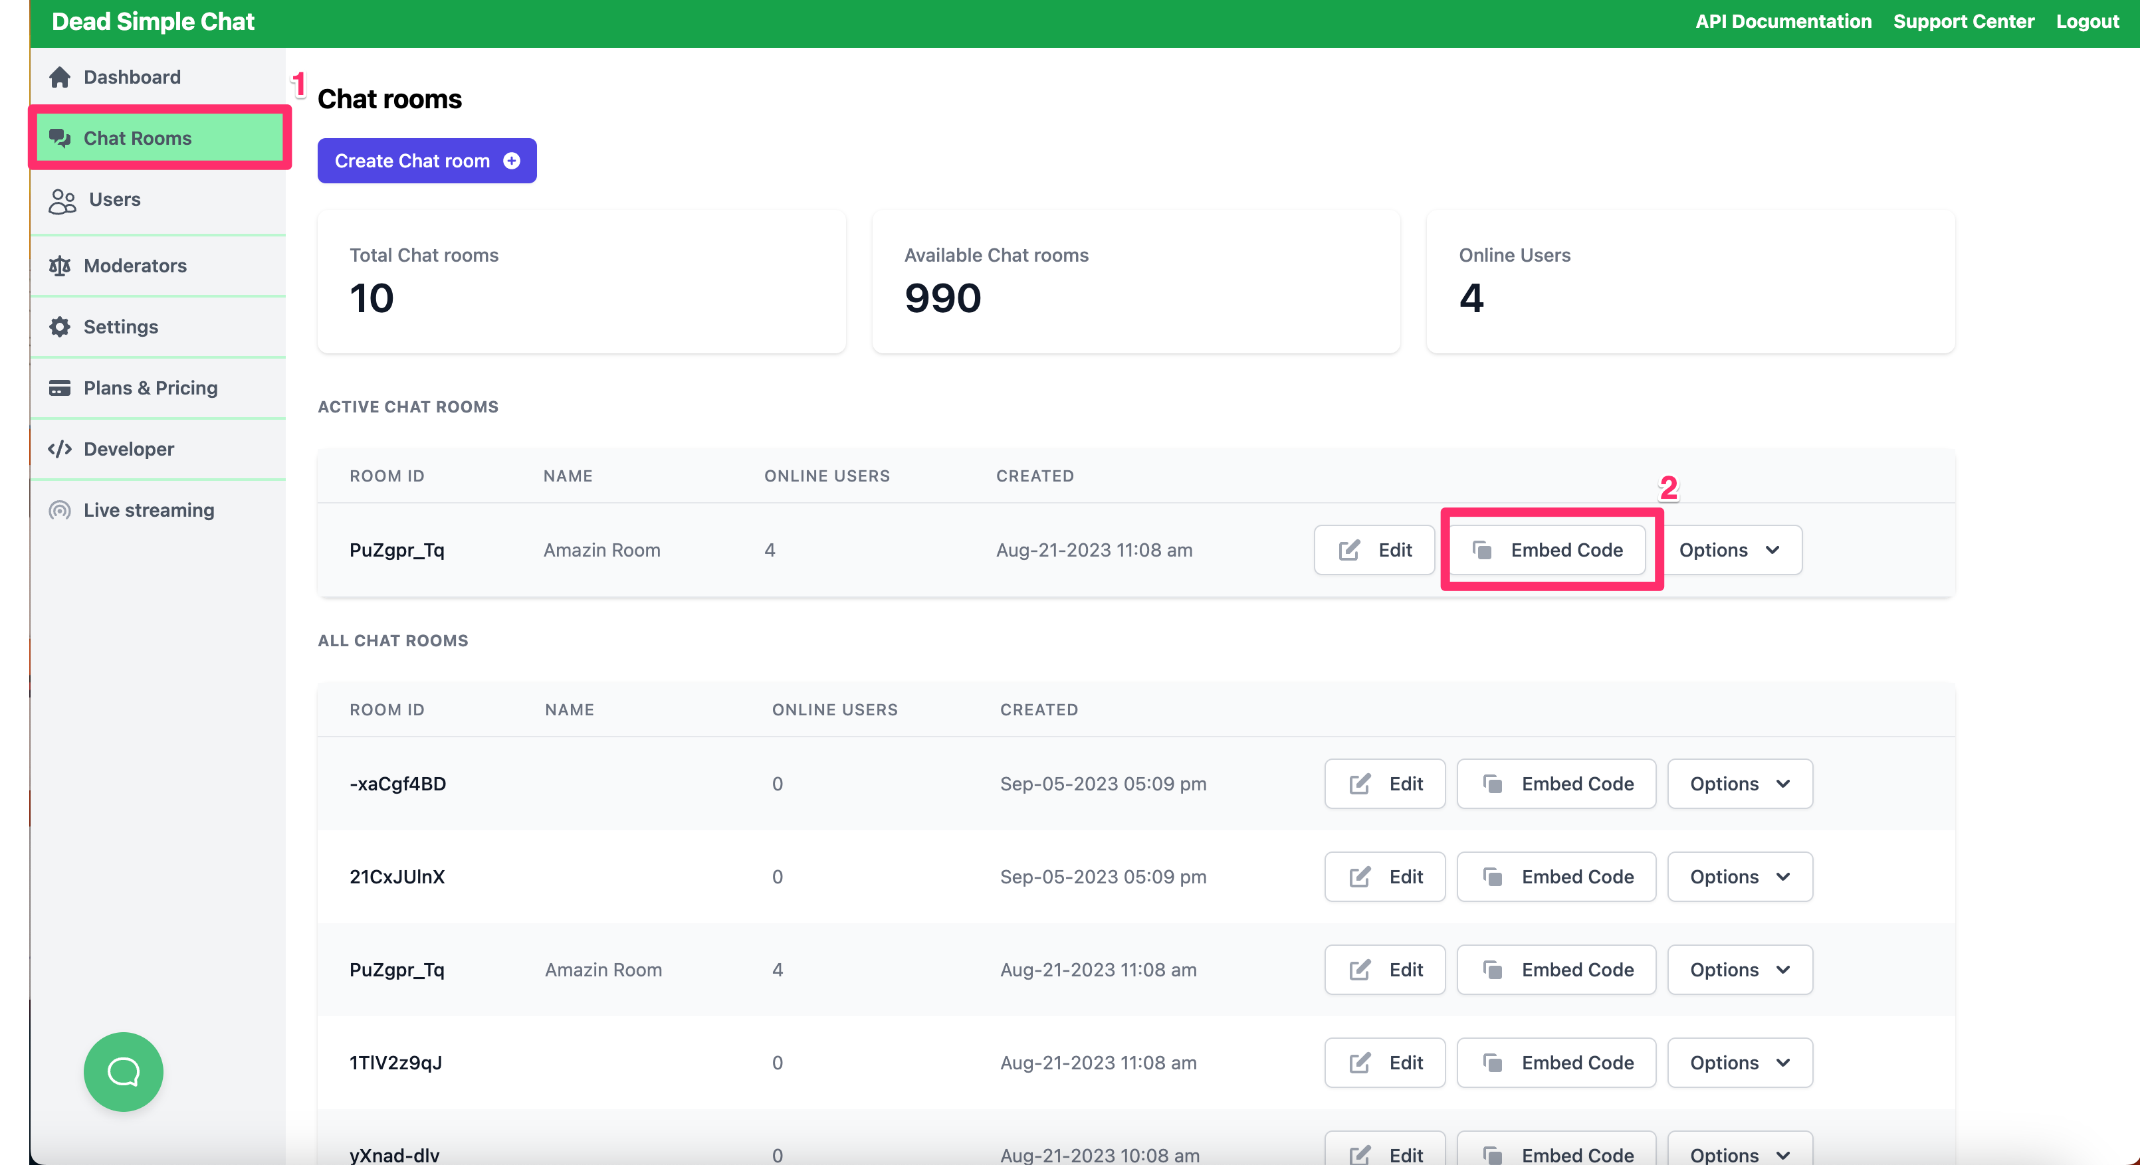Click the Total Chat rooms count 10
This screenshot has width=2140, height=1165.
point(372,298)
